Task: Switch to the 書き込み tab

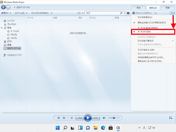Action: [x=153, y=8]
